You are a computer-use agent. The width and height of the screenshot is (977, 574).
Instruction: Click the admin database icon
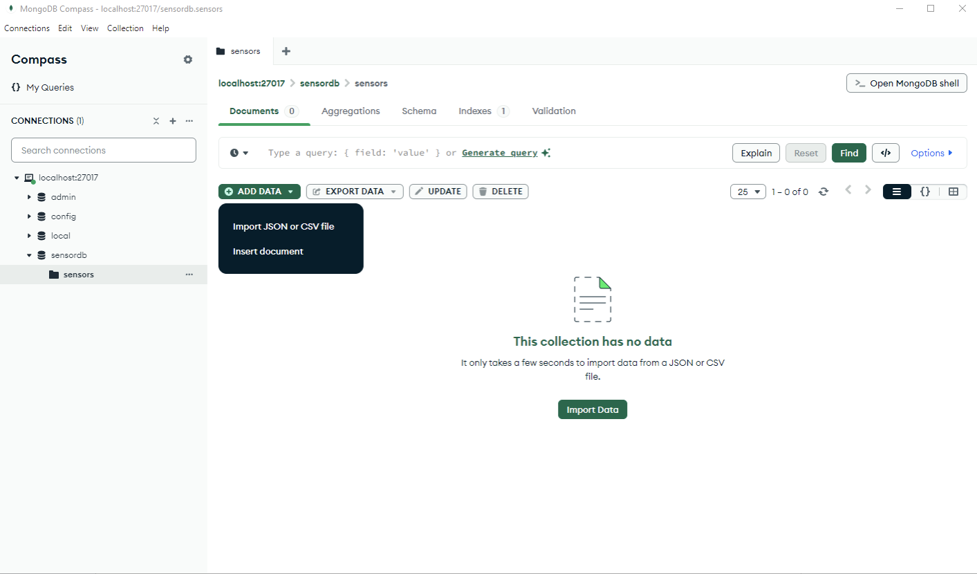41,197
